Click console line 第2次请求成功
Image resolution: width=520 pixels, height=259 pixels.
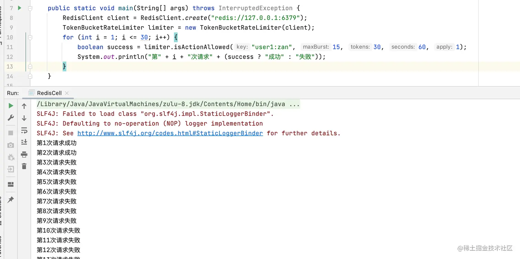[x=57, y=153]
